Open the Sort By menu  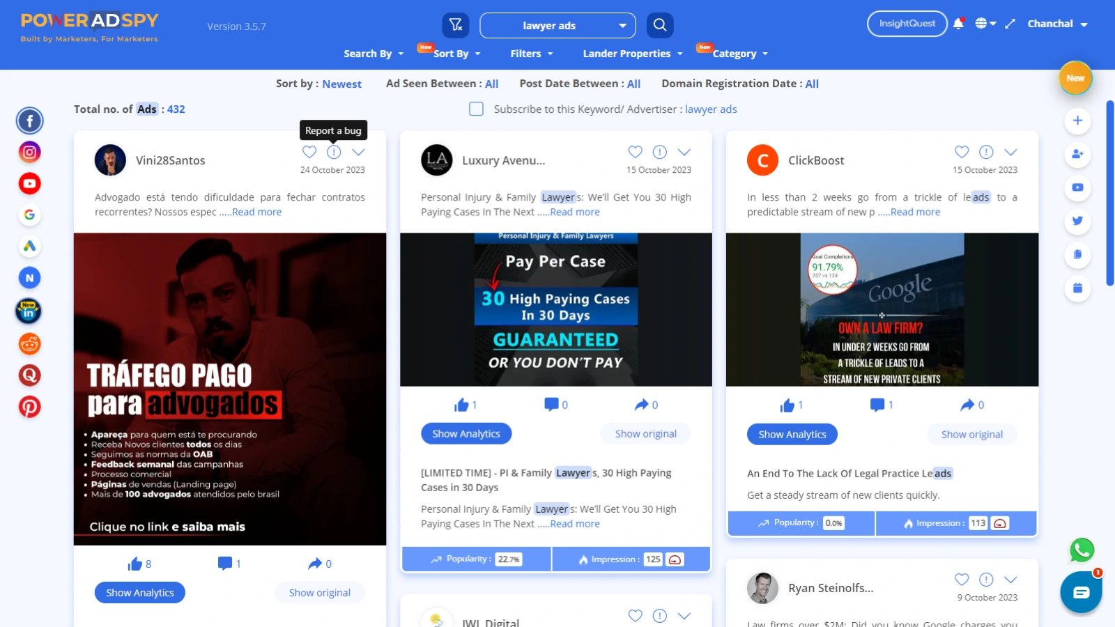pos(456,54)
